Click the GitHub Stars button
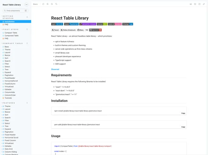Image resolution: width=208 pixels, height=155 pixels. [x=80, y=30]
